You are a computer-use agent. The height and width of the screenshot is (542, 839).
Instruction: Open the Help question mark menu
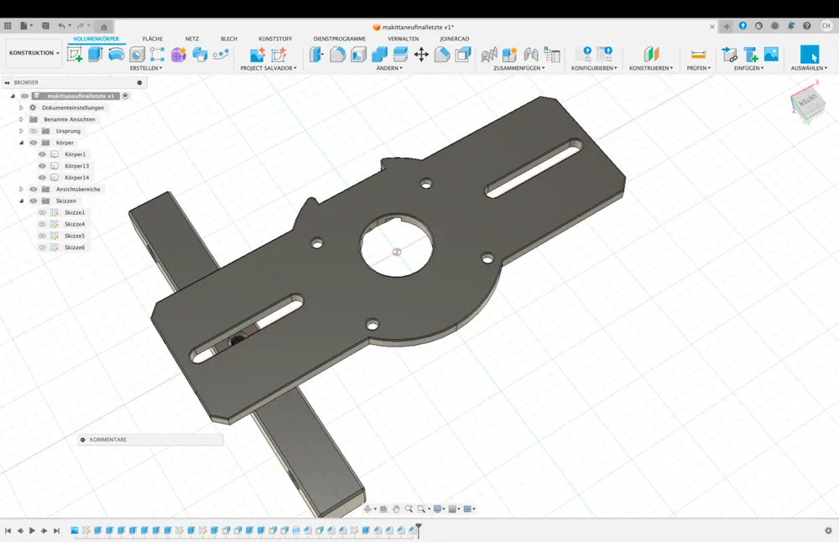(807, 26)
